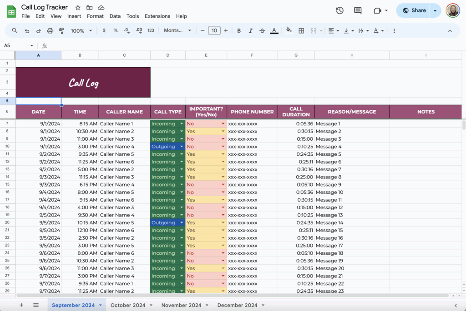Apply Strikethrough formatting
Viewport: 466px width, 311px height.
(262, 30)
